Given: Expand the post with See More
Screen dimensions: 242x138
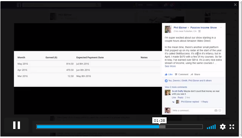Looking at the screenshot, I should (x=170, y=66).
